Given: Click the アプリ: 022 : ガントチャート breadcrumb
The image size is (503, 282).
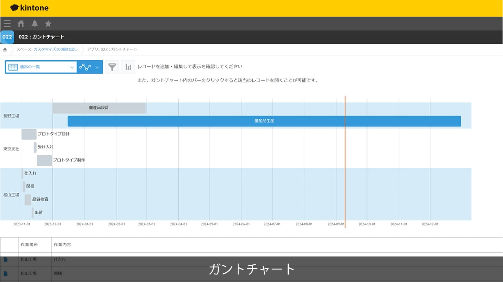Looking at the screenshot, I should pyautogui.click(x=112, y=49).
